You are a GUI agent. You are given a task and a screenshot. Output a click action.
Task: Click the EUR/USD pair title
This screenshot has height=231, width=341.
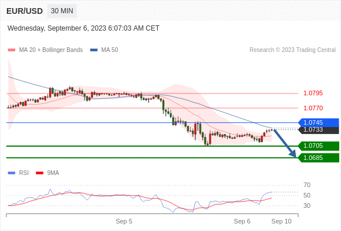[25, 11]
